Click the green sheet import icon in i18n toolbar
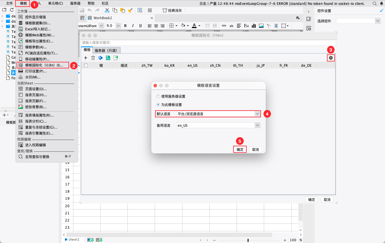 108,58
